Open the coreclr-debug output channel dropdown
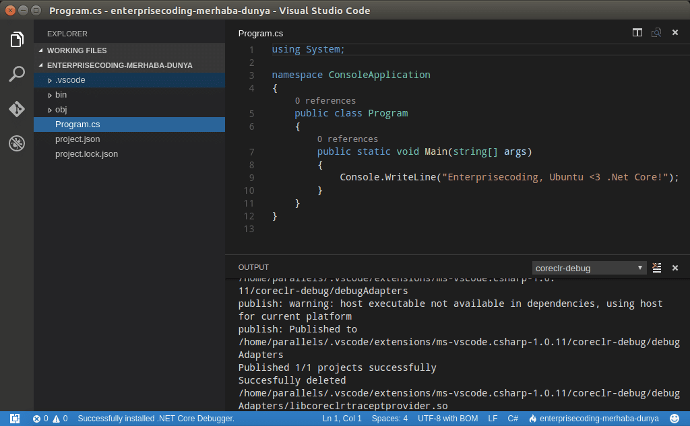The height and width of the screenshot is (426, 690). [589, 268]
